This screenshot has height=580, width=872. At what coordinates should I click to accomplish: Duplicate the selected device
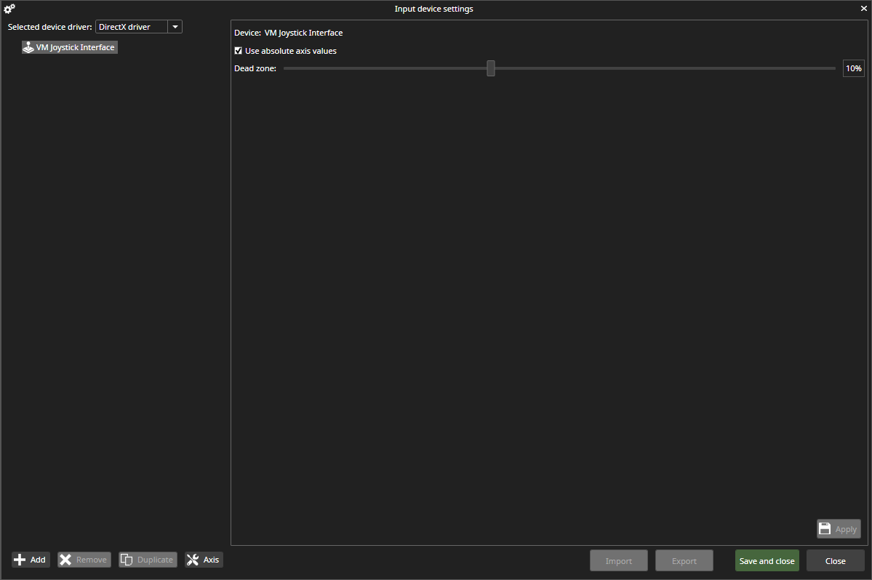click(x=148, y=560)
